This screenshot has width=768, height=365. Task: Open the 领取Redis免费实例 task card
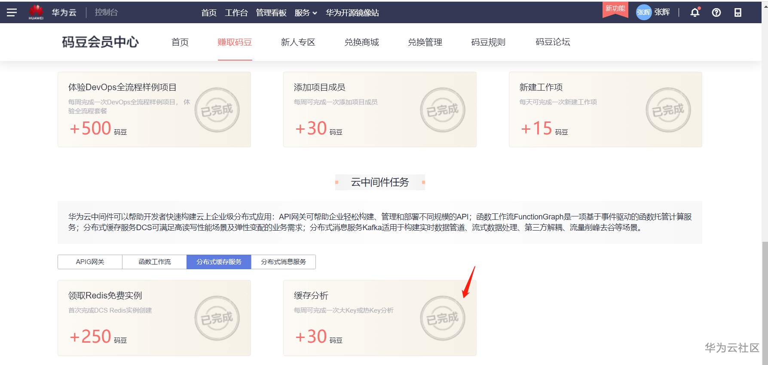pyautogui.click(x=154, y=318)
